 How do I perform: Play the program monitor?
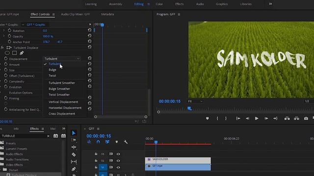(x=257, y=118)
